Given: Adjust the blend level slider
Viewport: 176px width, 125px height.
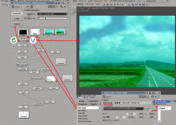Looking at the screenshot, I should click(x=53, y=18).
